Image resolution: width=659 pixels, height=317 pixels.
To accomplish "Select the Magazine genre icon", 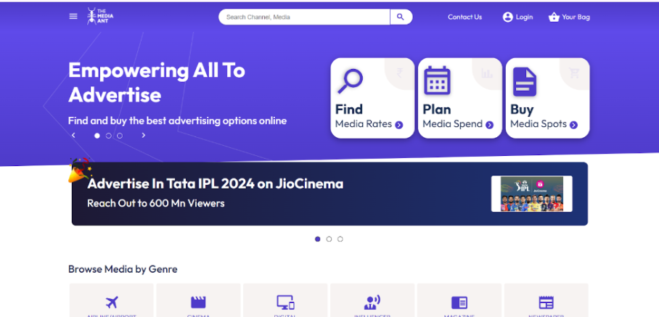I will click(x=459, y=302).
